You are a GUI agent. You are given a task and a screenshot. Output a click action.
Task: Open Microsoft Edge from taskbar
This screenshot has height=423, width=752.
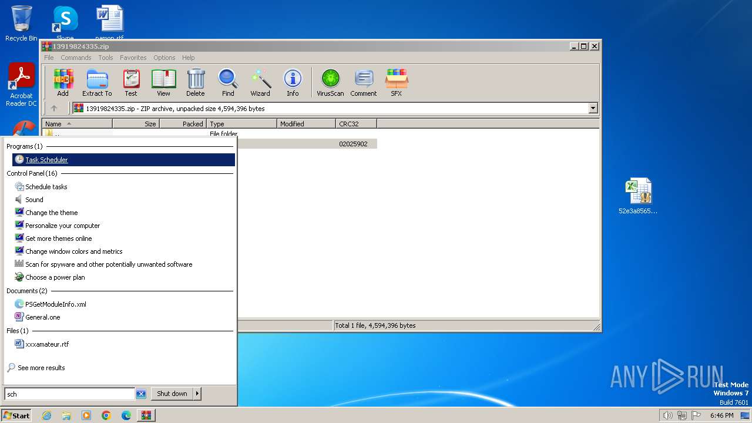pyautogui.click(x=126, y=415)
